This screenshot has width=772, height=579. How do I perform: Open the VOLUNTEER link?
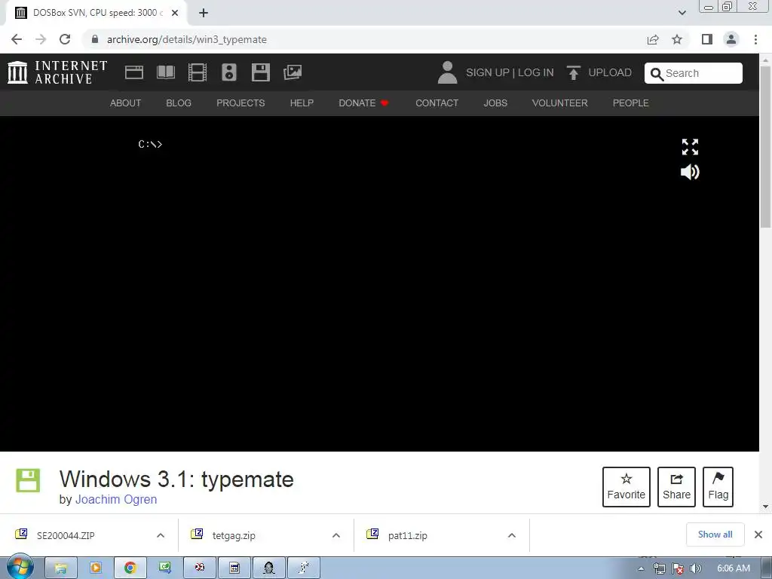tap(560, 103)
